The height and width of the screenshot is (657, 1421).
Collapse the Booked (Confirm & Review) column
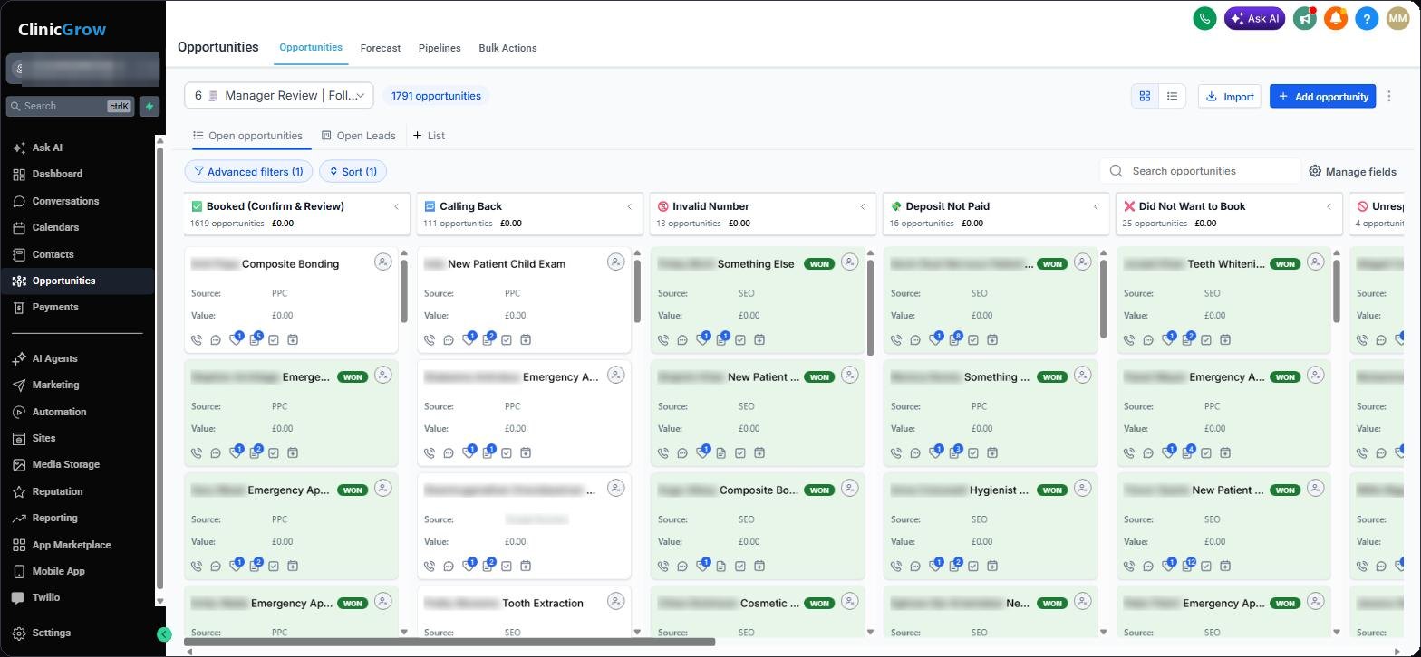click(396, 206)
